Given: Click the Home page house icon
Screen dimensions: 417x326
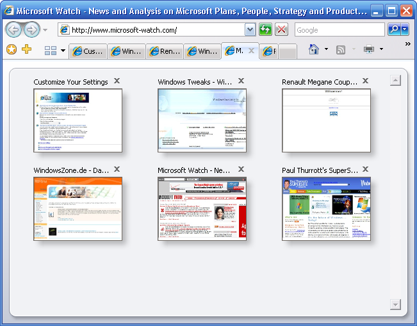Looking at the screenshot, I should tap(314, 49).
